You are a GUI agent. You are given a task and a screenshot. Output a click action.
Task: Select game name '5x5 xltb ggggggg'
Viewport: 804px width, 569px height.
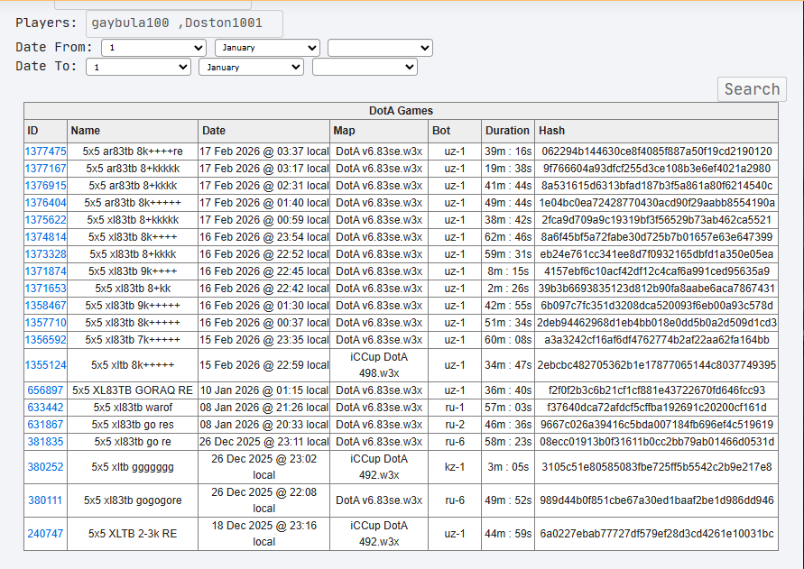coord(133,467)
